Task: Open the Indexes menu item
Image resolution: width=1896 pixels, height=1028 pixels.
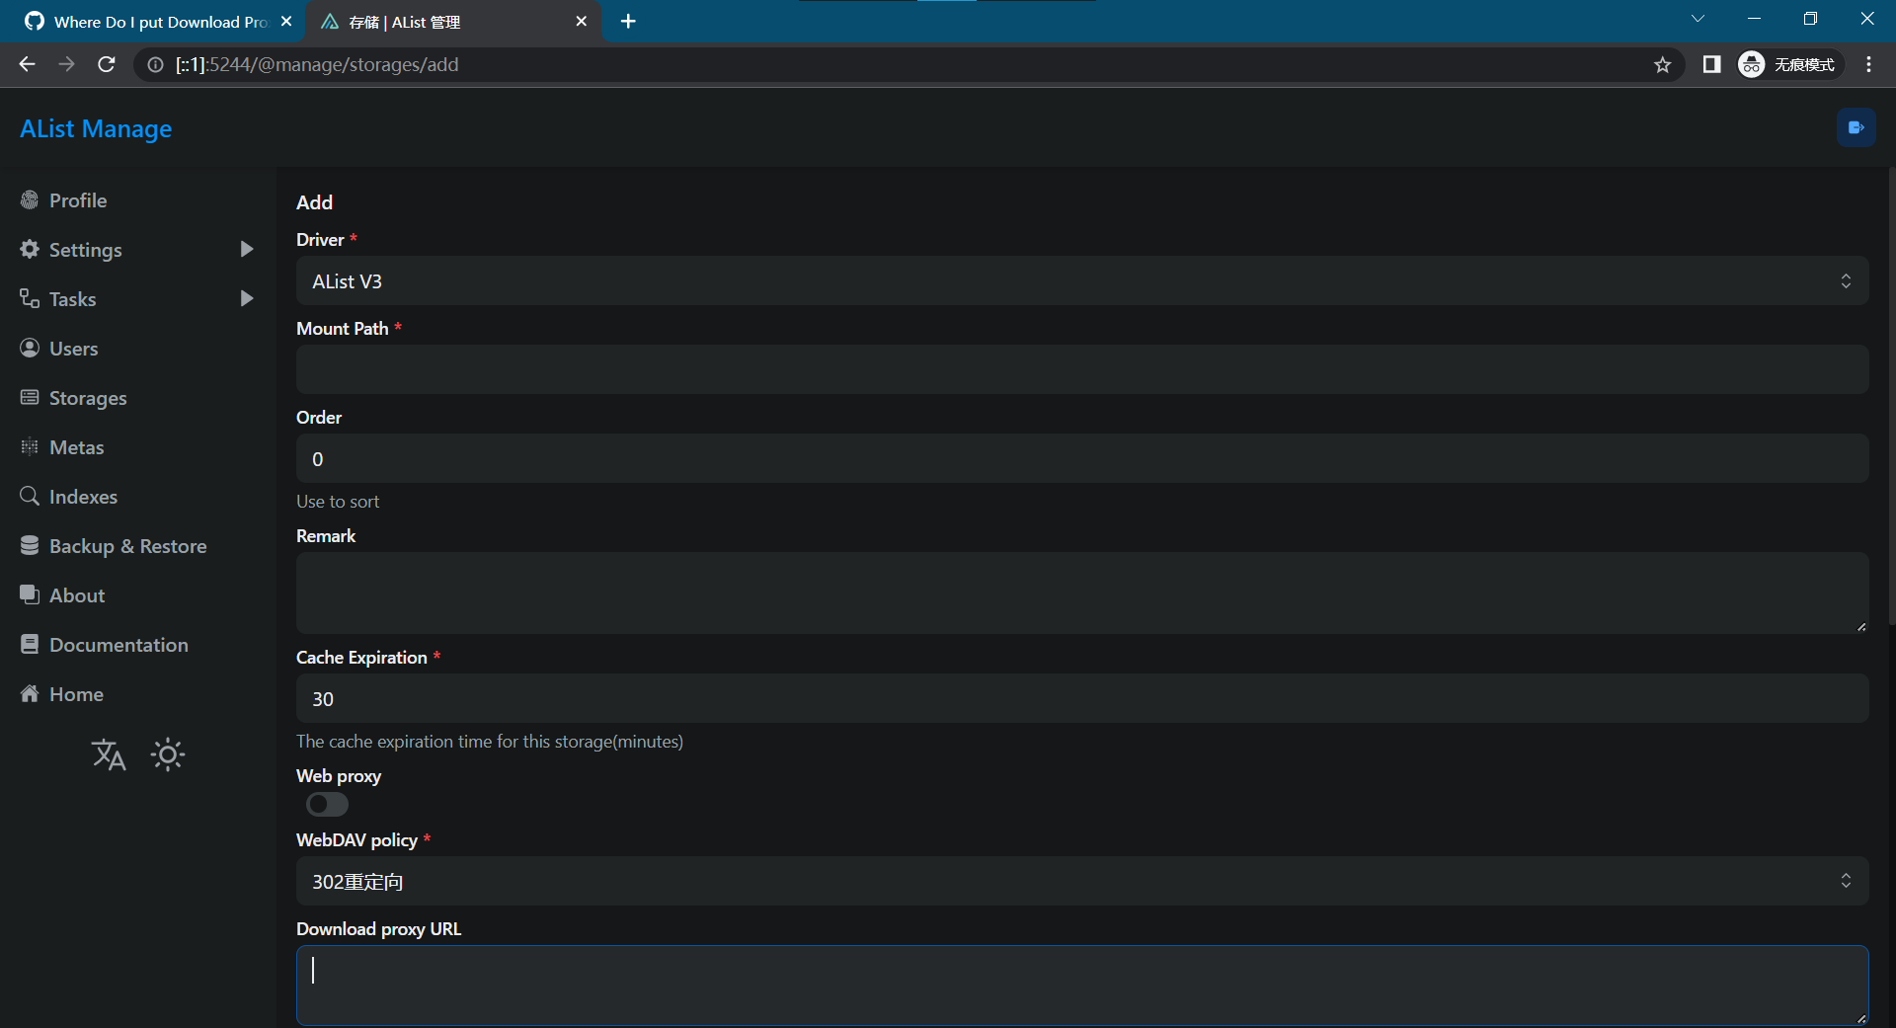Action: [x=84, y=497]
